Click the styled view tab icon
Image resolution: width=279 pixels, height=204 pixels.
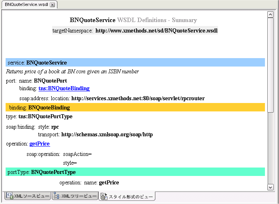point(104,196)
